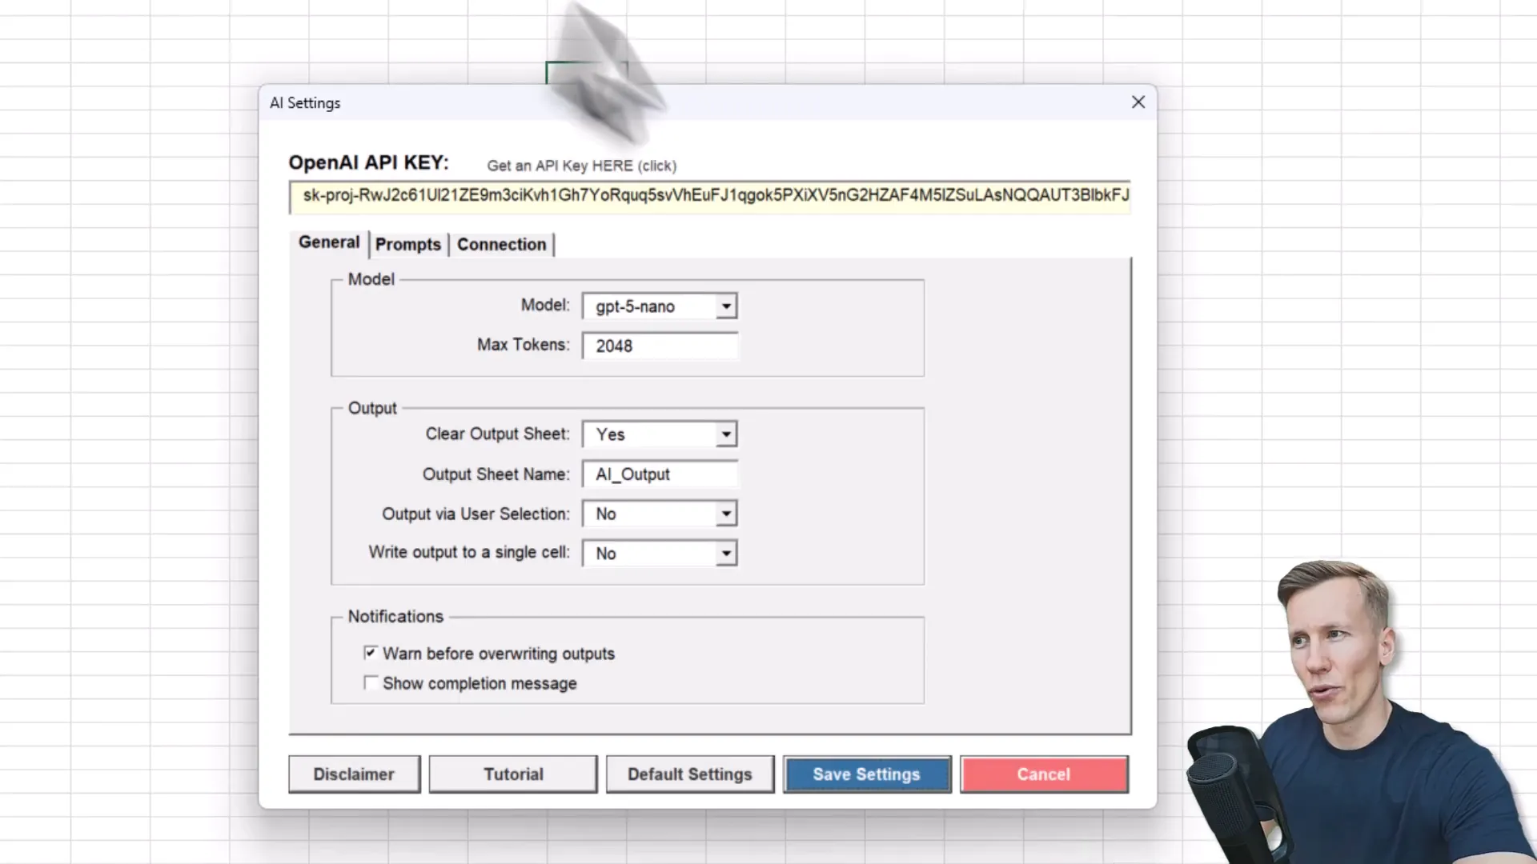Cancel the AI Settings dialog
The width and height of the screenshot is (1537, 864).
[x=1043, y=774]
